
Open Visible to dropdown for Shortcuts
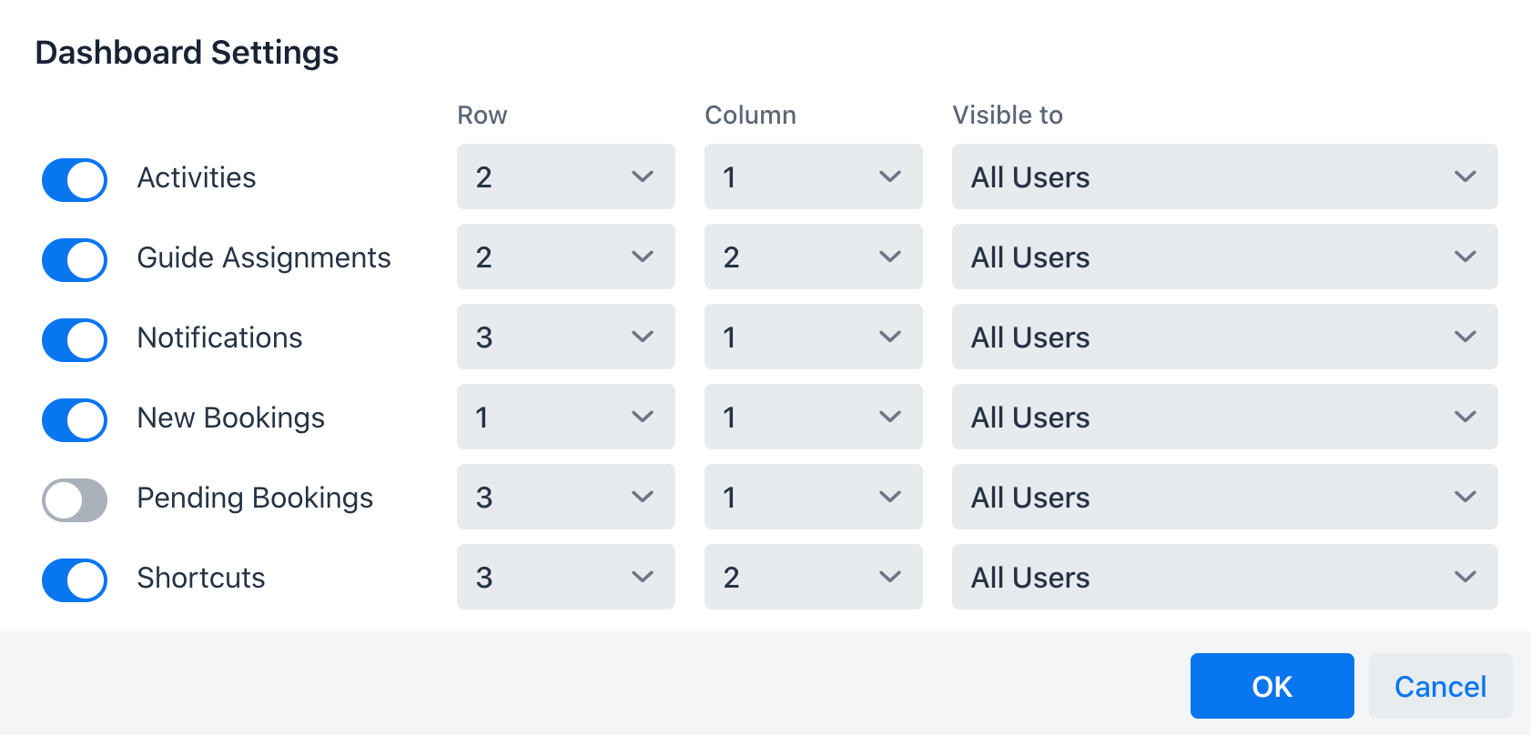pyautogui.click(x=1225, y=577)
